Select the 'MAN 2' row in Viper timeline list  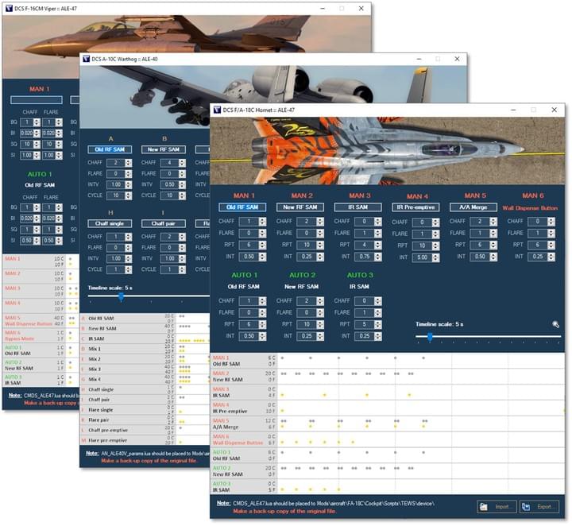(41, 277)
